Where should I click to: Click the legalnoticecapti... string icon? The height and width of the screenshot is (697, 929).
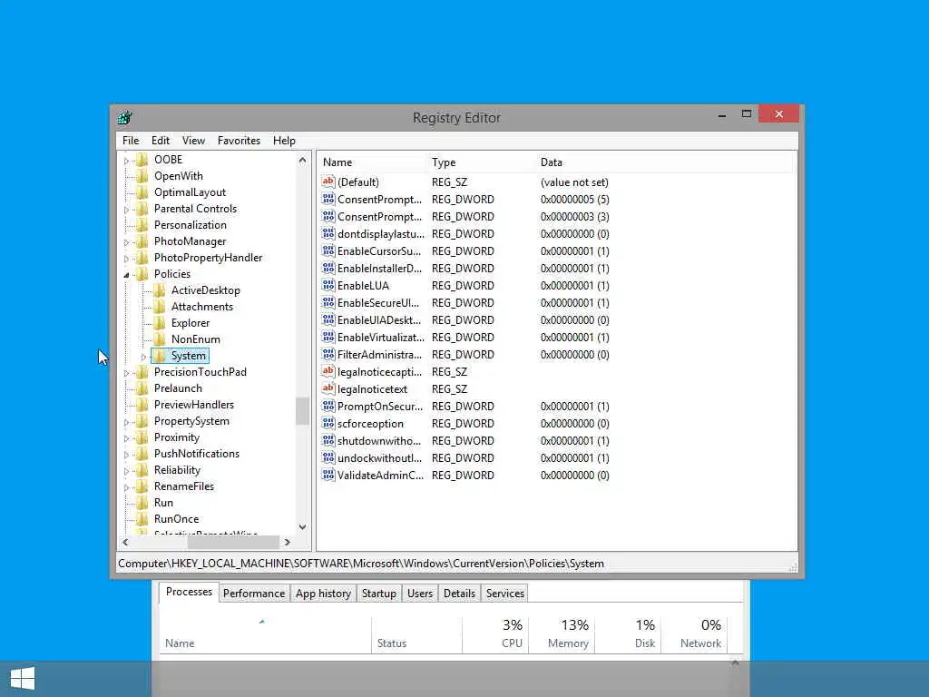tap(328, 371)
